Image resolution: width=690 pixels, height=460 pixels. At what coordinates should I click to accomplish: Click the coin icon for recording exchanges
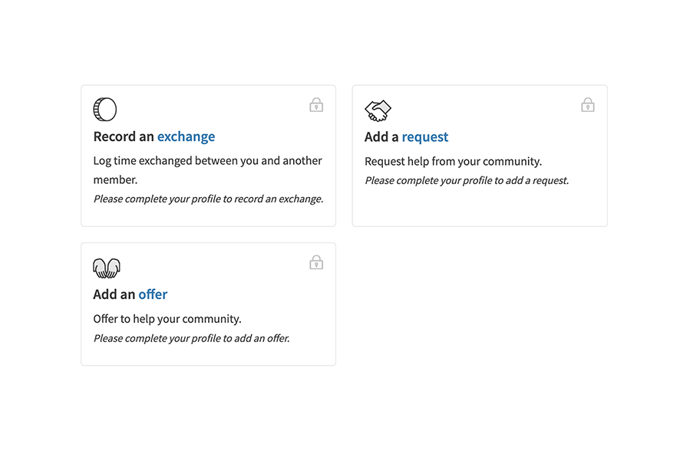coord(105,110)
